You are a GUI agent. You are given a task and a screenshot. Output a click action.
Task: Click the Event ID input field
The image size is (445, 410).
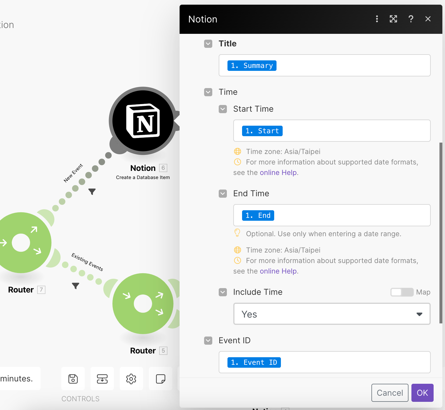[x=324, y=362]
